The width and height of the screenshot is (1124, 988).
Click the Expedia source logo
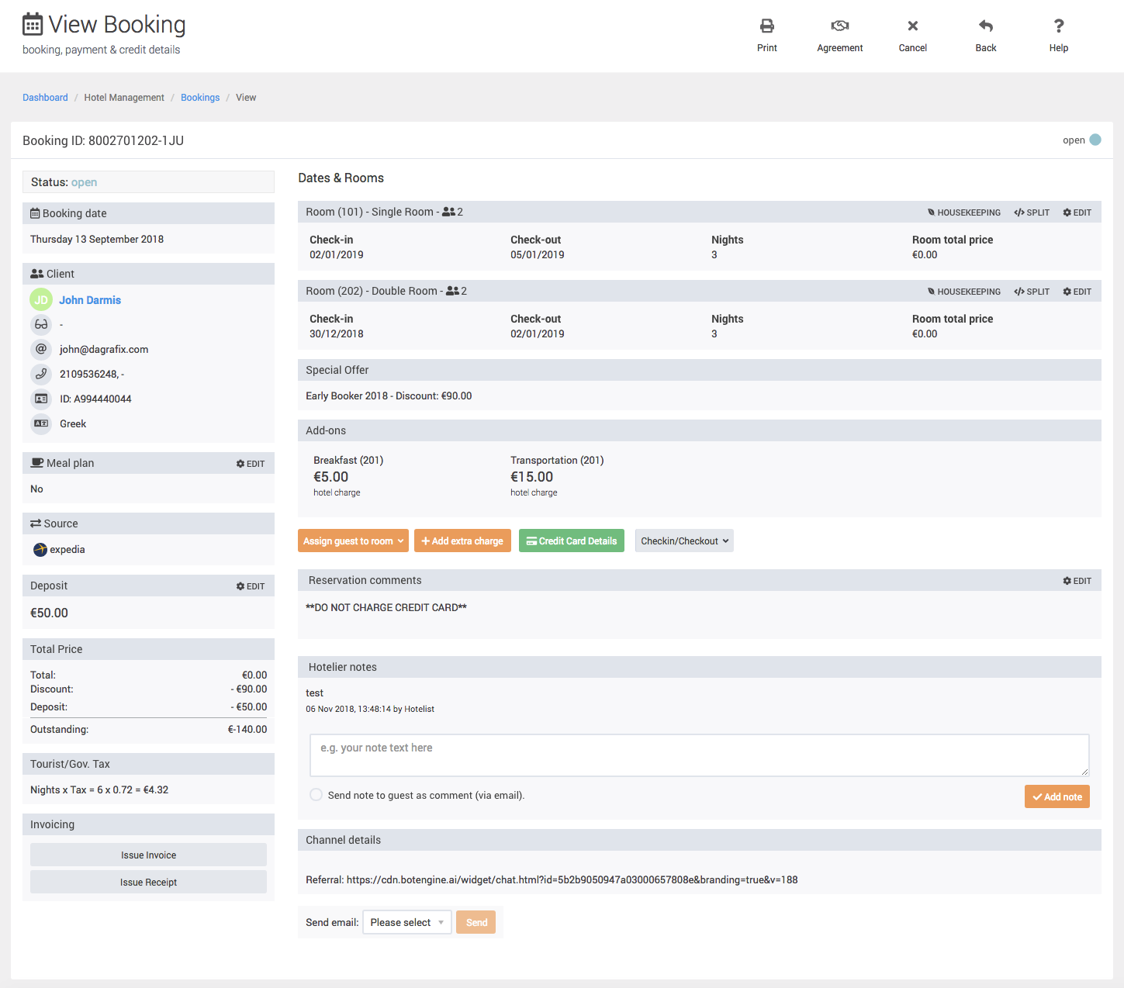point(40,550)
